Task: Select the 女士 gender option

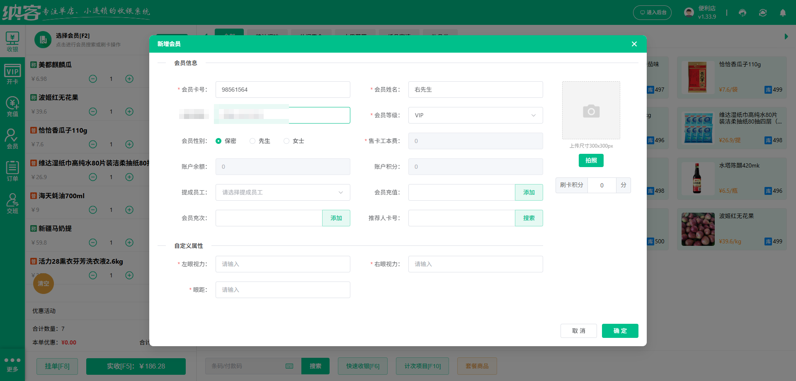Action: click(286, 141)
